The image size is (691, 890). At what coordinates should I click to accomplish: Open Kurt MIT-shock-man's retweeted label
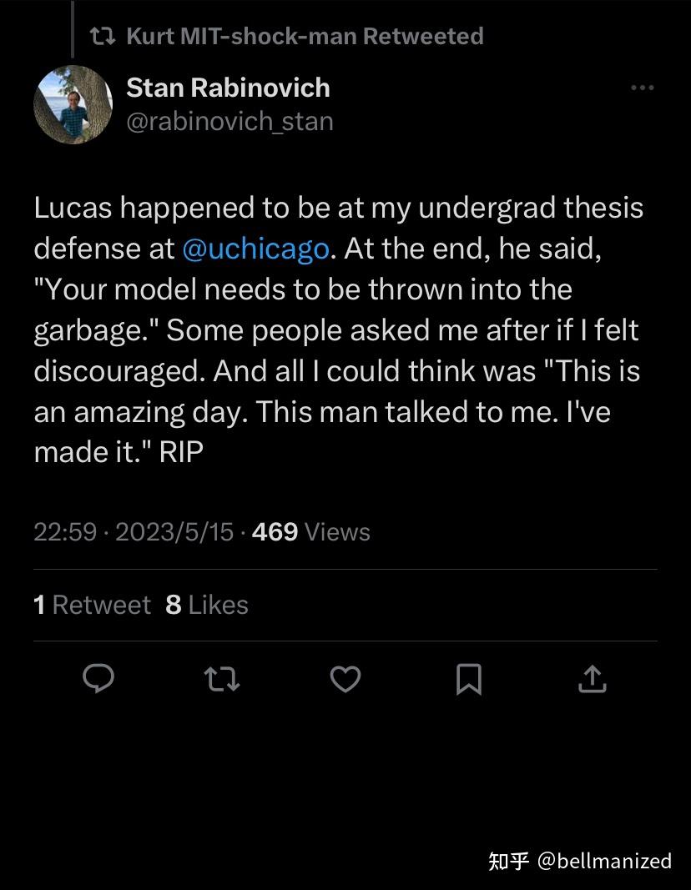(x=305, y=36)
